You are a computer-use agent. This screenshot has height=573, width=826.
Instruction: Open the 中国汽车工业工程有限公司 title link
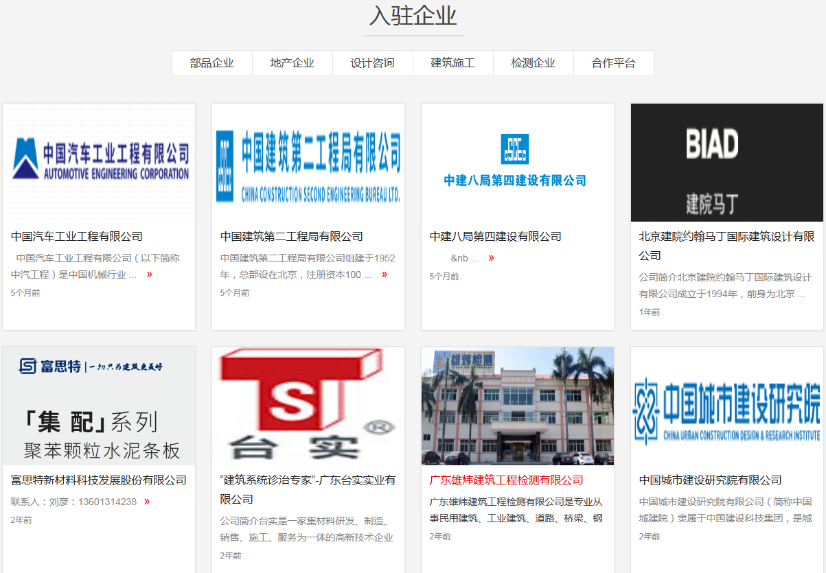(x=77, y=237)
